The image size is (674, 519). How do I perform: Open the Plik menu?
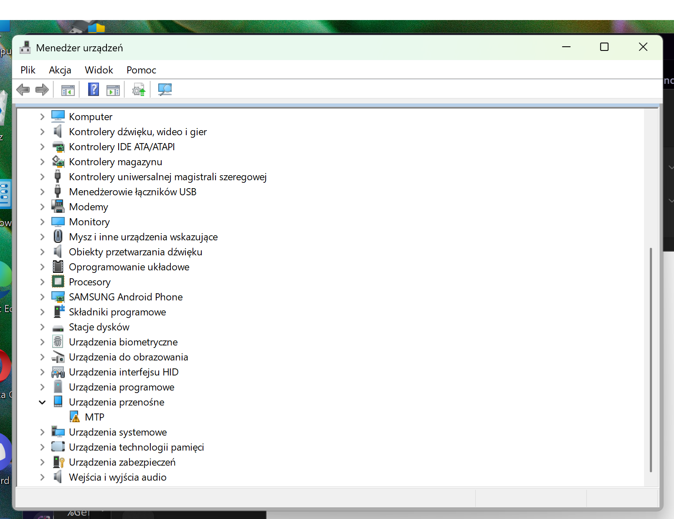pyautogui.click(x=28, y=70)
